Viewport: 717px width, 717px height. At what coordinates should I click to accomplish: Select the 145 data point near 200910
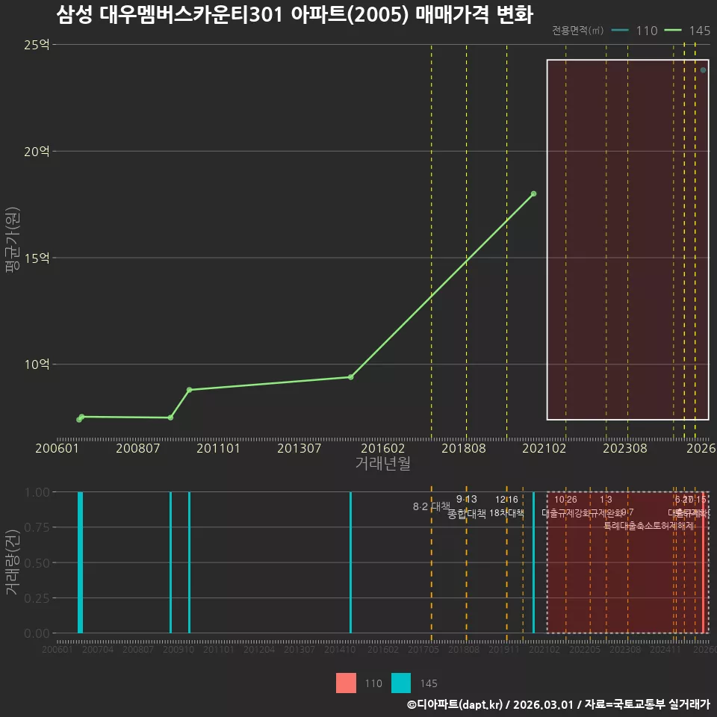[170, 418]
